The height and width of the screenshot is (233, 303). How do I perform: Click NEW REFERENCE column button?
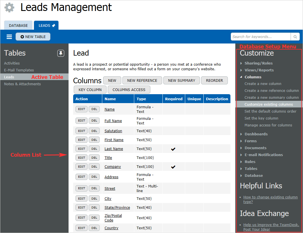click(x=142, y=81)
